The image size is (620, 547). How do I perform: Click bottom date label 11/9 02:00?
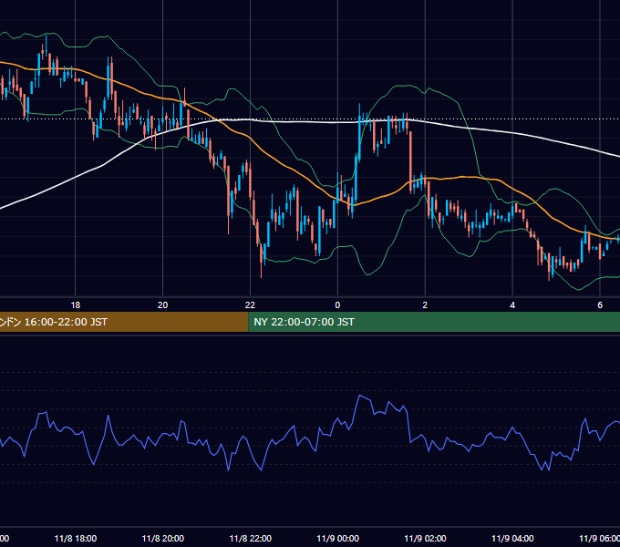tap(425, 538)
